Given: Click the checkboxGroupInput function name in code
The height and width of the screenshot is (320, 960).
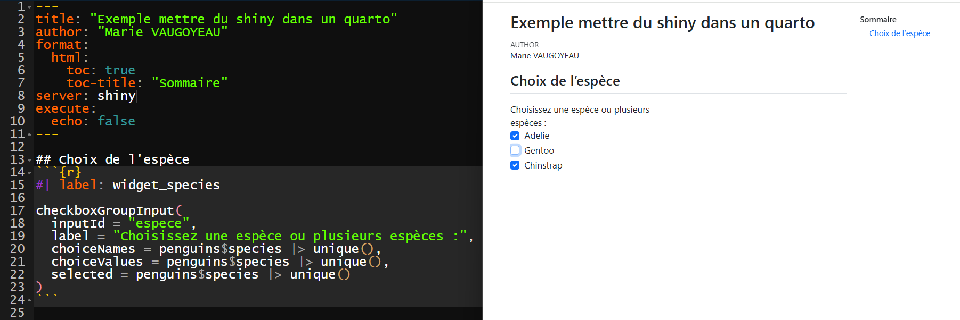Looking at the screenshot, I should coord(104,210).
